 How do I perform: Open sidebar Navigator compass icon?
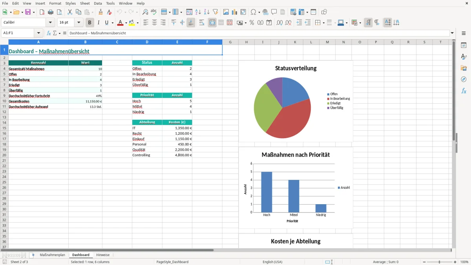click(x=464, y=79)
